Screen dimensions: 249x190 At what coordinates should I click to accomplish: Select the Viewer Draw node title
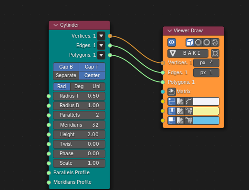(x=188, y=30)
